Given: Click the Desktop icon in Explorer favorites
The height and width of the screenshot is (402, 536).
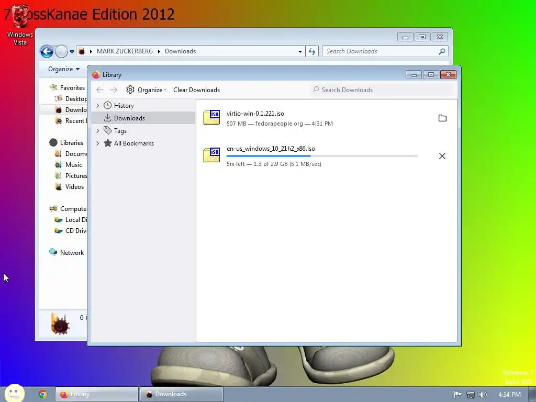Looking at the screenshot, I should 59,98.
